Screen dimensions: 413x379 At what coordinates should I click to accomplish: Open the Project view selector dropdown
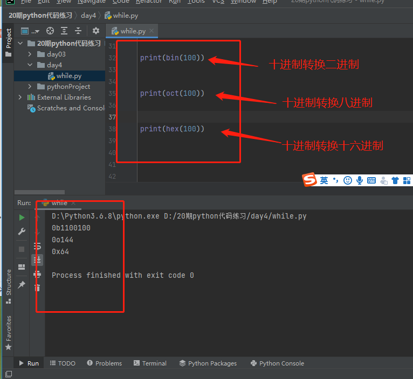30,31
